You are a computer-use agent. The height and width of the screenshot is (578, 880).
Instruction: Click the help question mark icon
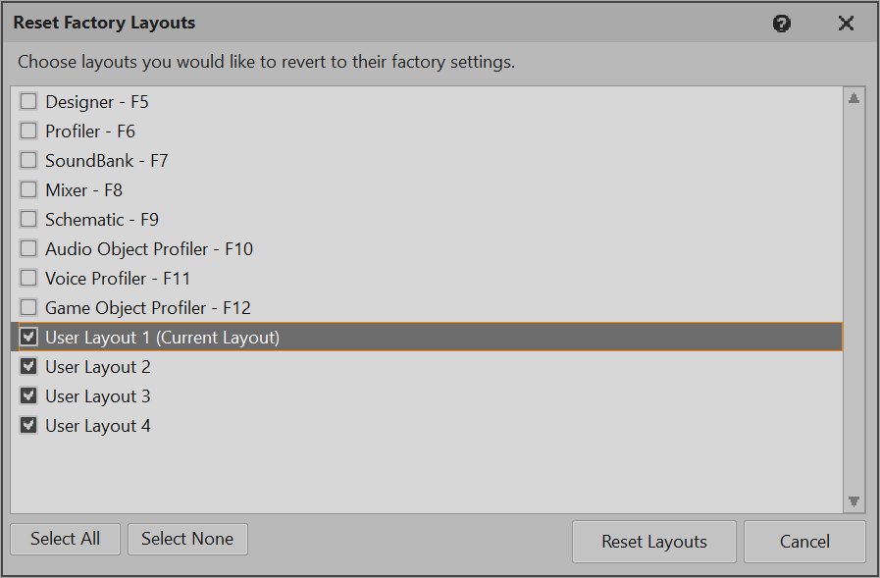782,24
